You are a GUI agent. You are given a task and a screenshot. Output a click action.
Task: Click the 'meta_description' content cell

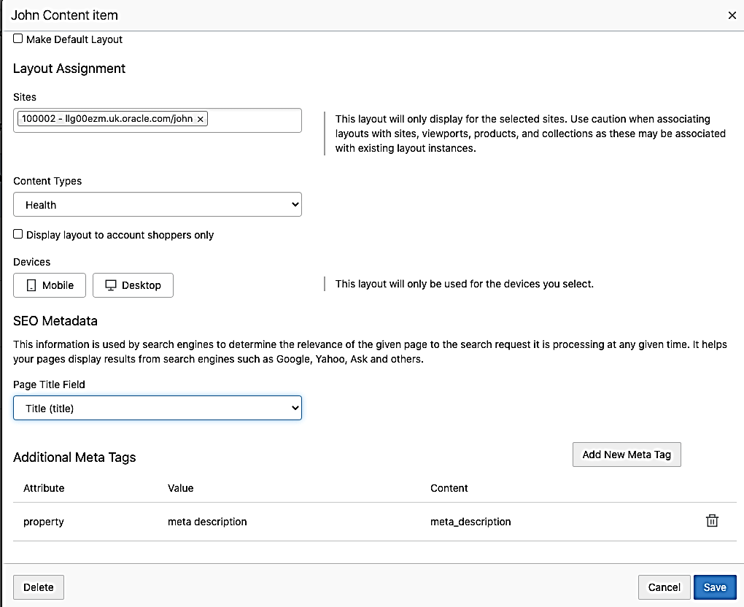[470, 522]
